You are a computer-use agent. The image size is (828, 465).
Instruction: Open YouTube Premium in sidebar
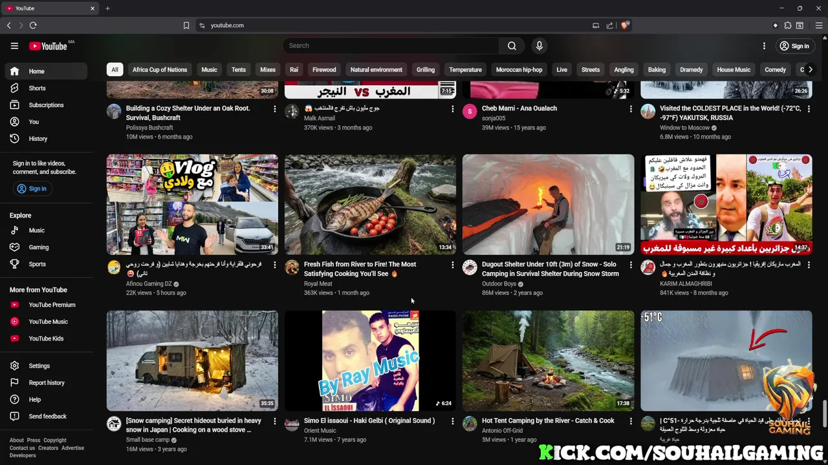pyautogui.click(x=45, y=305)
